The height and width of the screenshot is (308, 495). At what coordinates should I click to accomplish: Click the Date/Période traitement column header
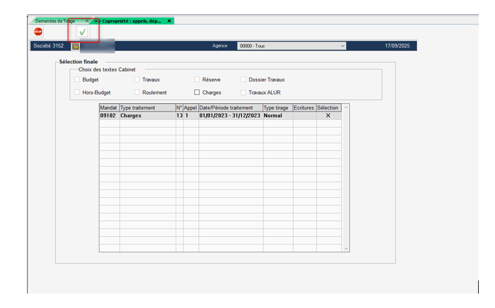coord(230,108)
